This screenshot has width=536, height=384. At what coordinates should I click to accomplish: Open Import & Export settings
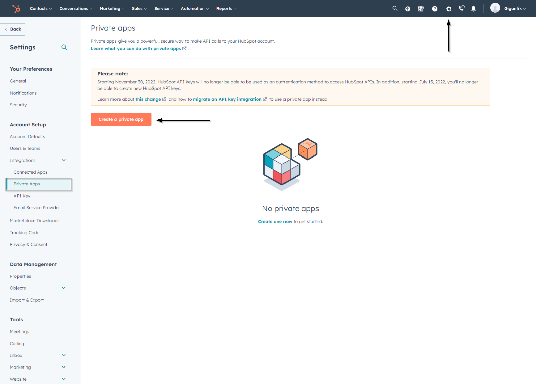tap(27, 300)
